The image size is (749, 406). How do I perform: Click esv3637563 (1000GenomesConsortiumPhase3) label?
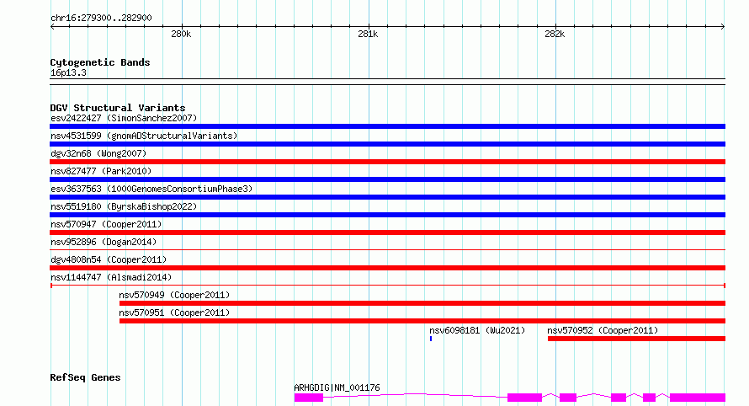(x=151, y=189)
